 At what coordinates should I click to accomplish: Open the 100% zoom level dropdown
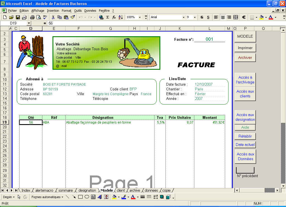point(146,17)
